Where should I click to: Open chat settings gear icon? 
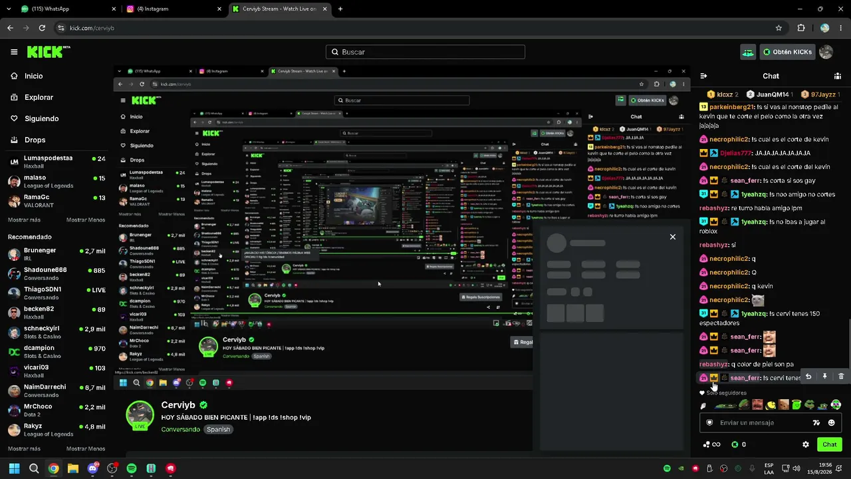tap(806, 444)
